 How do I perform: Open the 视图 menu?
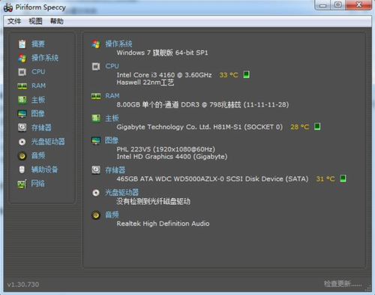click(35, 21)
